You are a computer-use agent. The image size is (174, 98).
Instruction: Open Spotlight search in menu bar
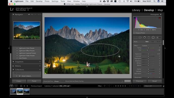tap(154, 1)
